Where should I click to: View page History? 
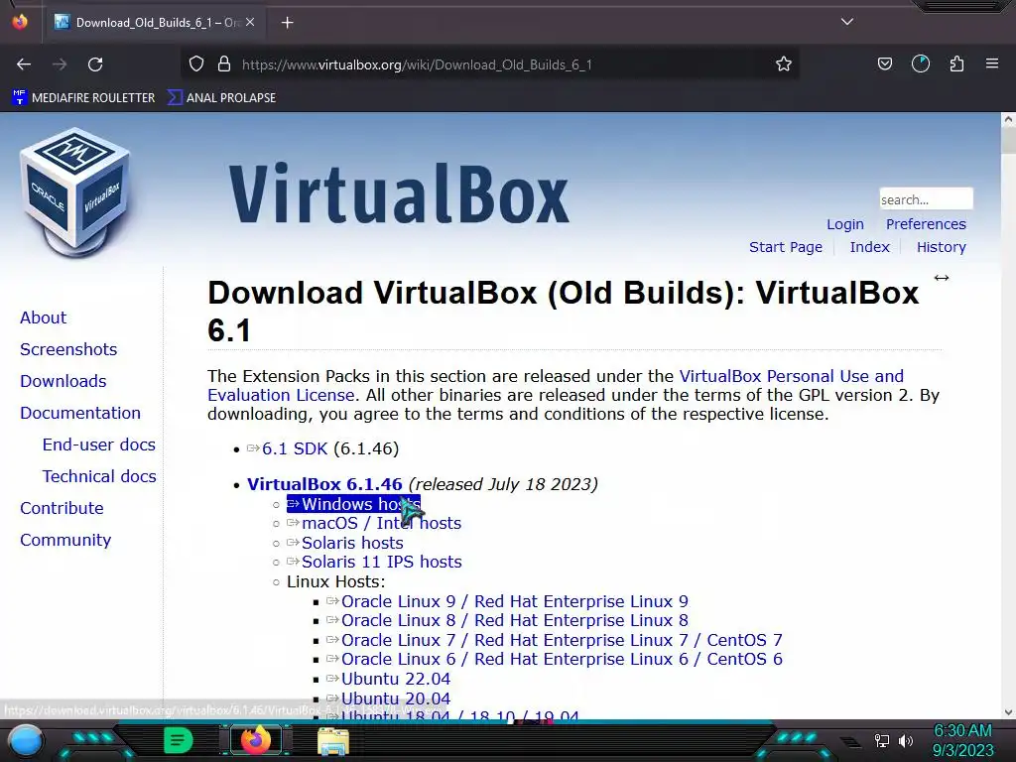941,247
